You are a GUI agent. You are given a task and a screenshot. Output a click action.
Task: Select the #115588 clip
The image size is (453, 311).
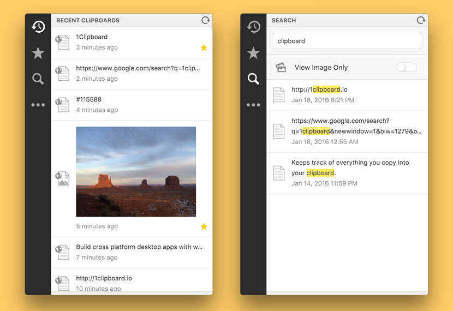89,100
